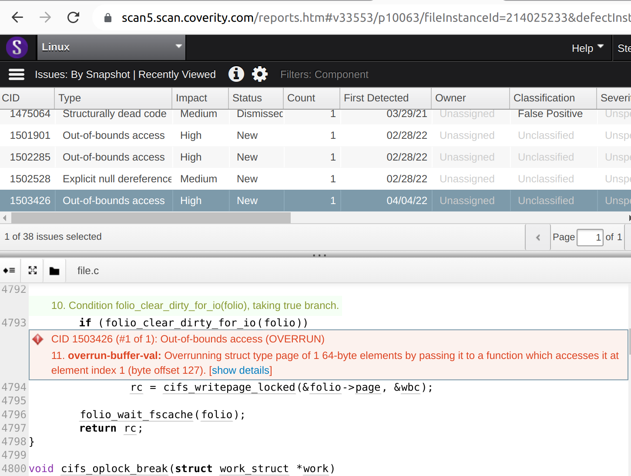Sort by the Impact column header
Viewport: 631px width, 476px height.
coord(191,98)
